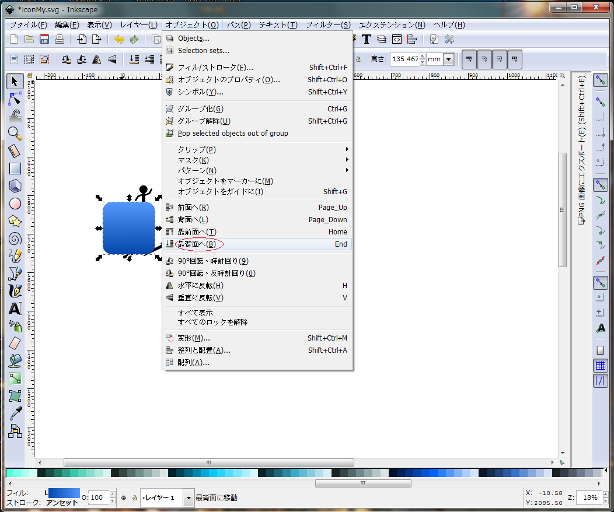The height and width of the screenshot is (512, 614).
Task: Toggle layer visibility eye icon
Action: coord(124,497)
